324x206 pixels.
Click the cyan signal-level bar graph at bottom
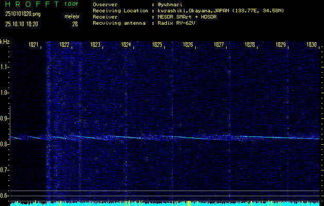click(x=165, y=203)
